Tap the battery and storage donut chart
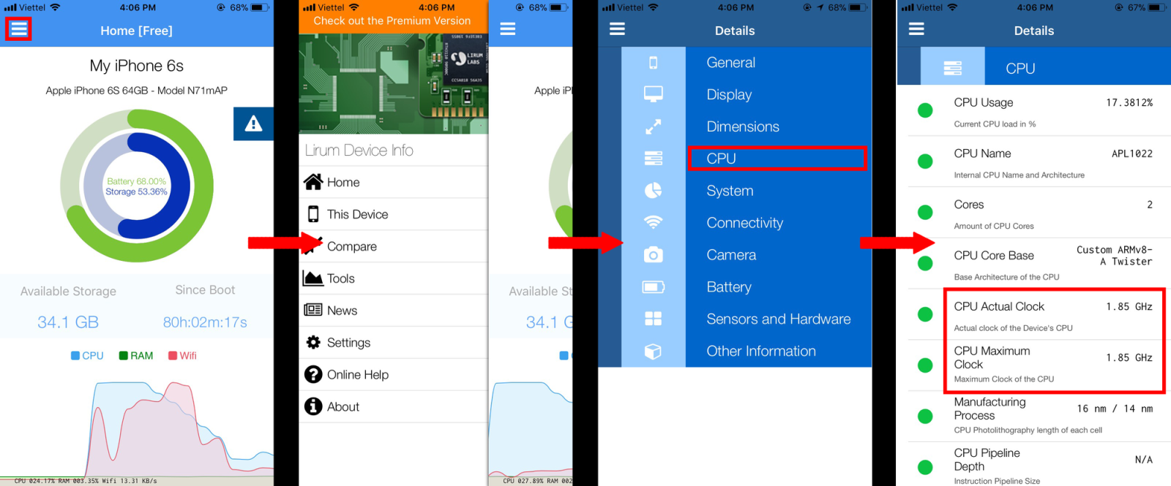Image resolution: width=1171 pixels, height=486 pixels. coord(137,186)
